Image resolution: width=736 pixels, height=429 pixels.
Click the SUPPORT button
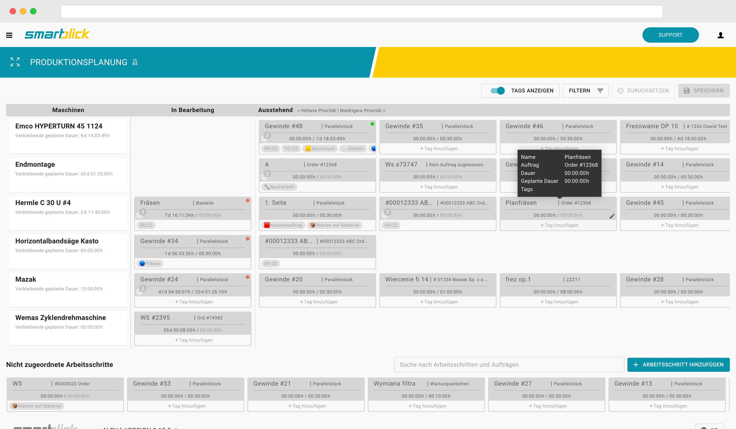(671, 35)
